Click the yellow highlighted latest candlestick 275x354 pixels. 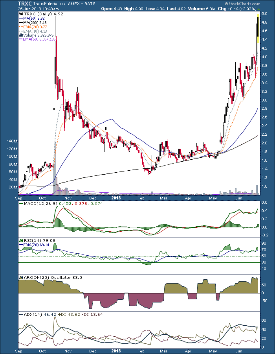(258, 29)
